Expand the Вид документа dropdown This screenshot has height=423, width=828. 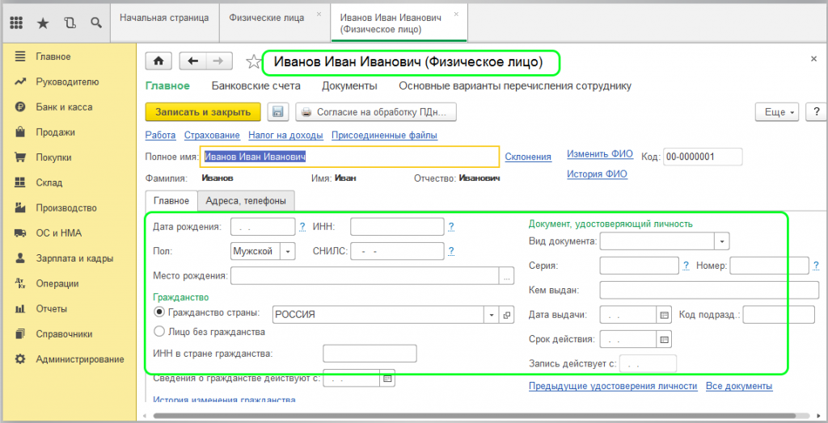(721, 241)
